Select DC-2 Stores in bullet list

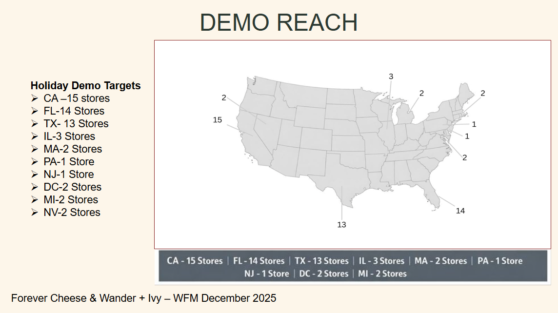coord(72,187)
